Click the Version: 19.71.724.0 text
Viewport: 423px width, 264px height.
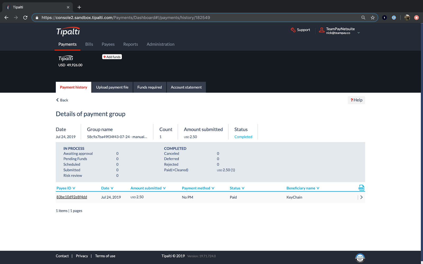click(201, 256)
